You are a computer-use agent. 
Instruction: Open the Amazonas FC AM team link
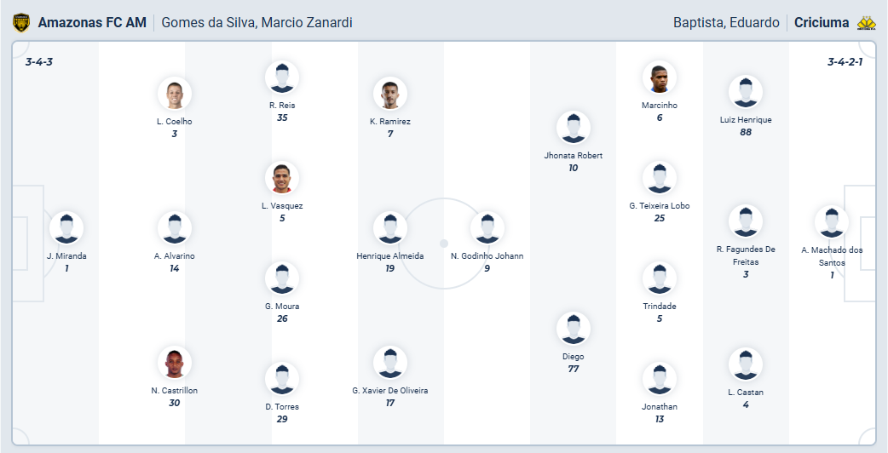pos(92,23)
